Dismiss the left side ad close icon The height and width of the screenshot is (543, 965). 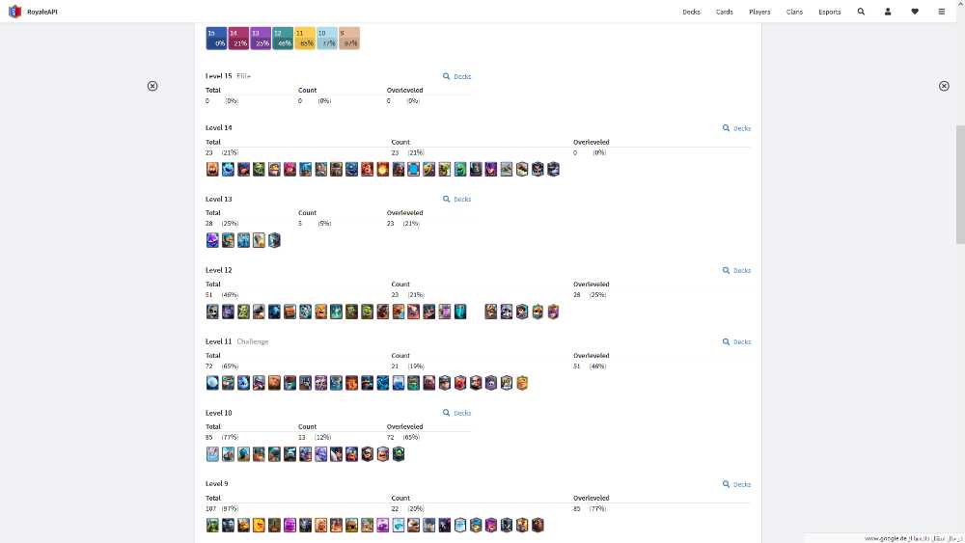pyautogui.click(x=152, y=86)
